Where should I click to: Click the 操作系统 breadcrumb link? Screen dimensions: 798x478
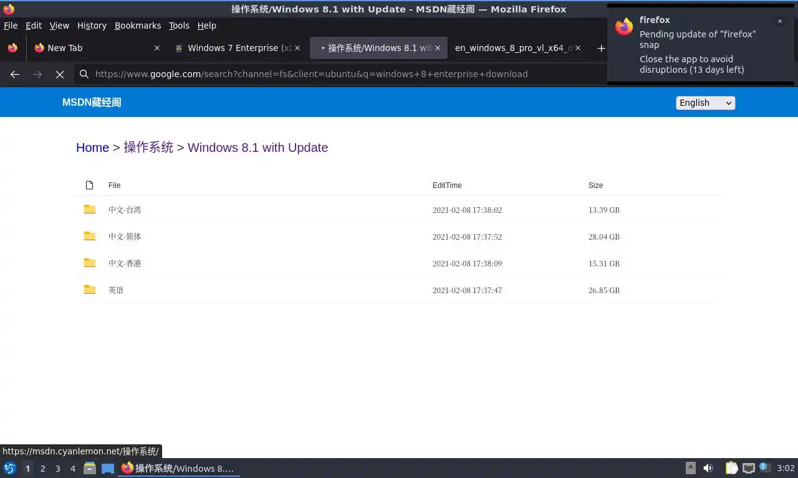pyautogui.click(x=148, y=148)
